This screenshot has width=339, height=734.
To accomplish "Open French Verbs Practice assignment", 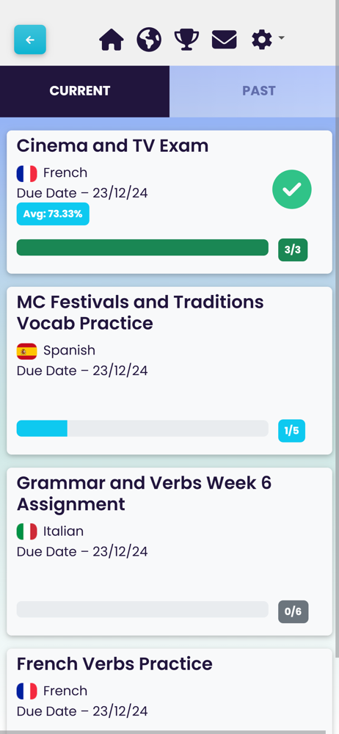I will click(169, 691).
